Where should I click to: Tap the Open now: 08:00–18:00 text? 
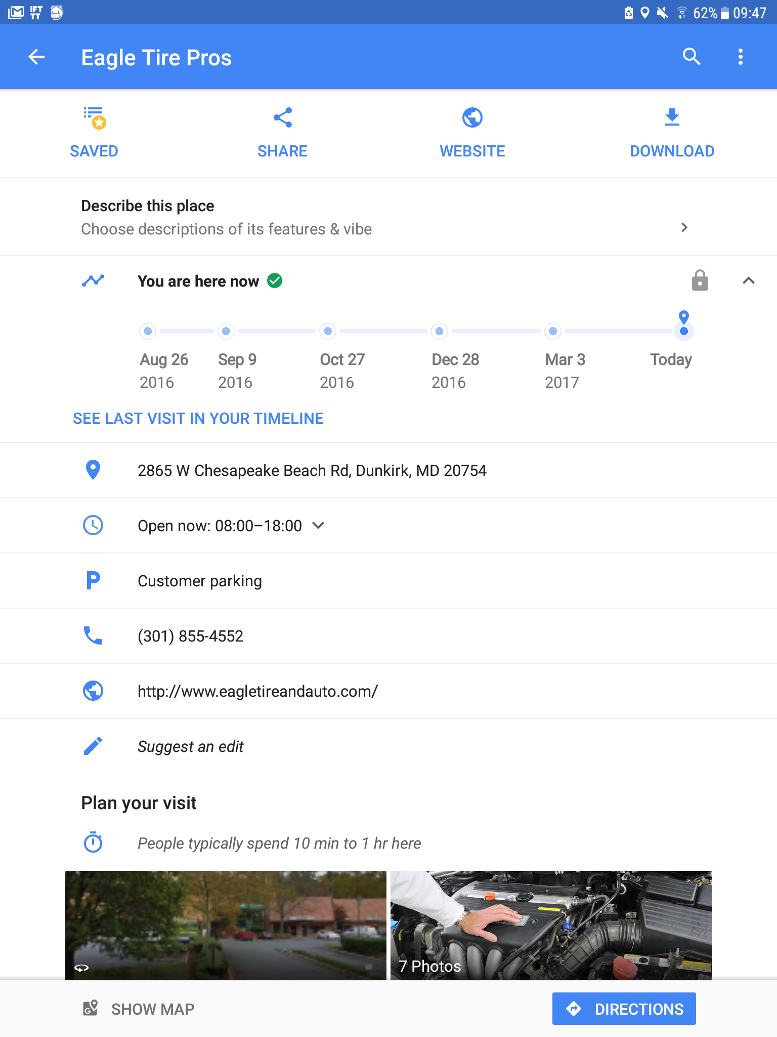coord(220,526)
